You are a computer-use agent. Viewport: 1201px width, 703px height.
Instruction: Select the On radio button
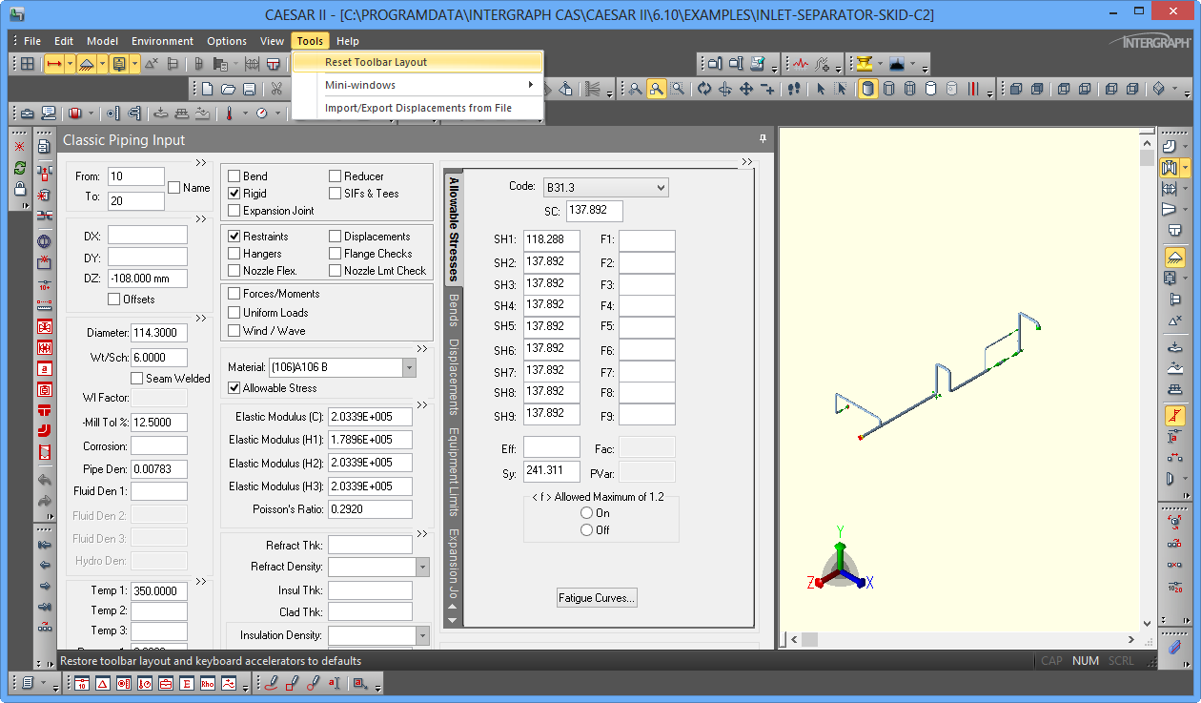click(x=587, y=513)
